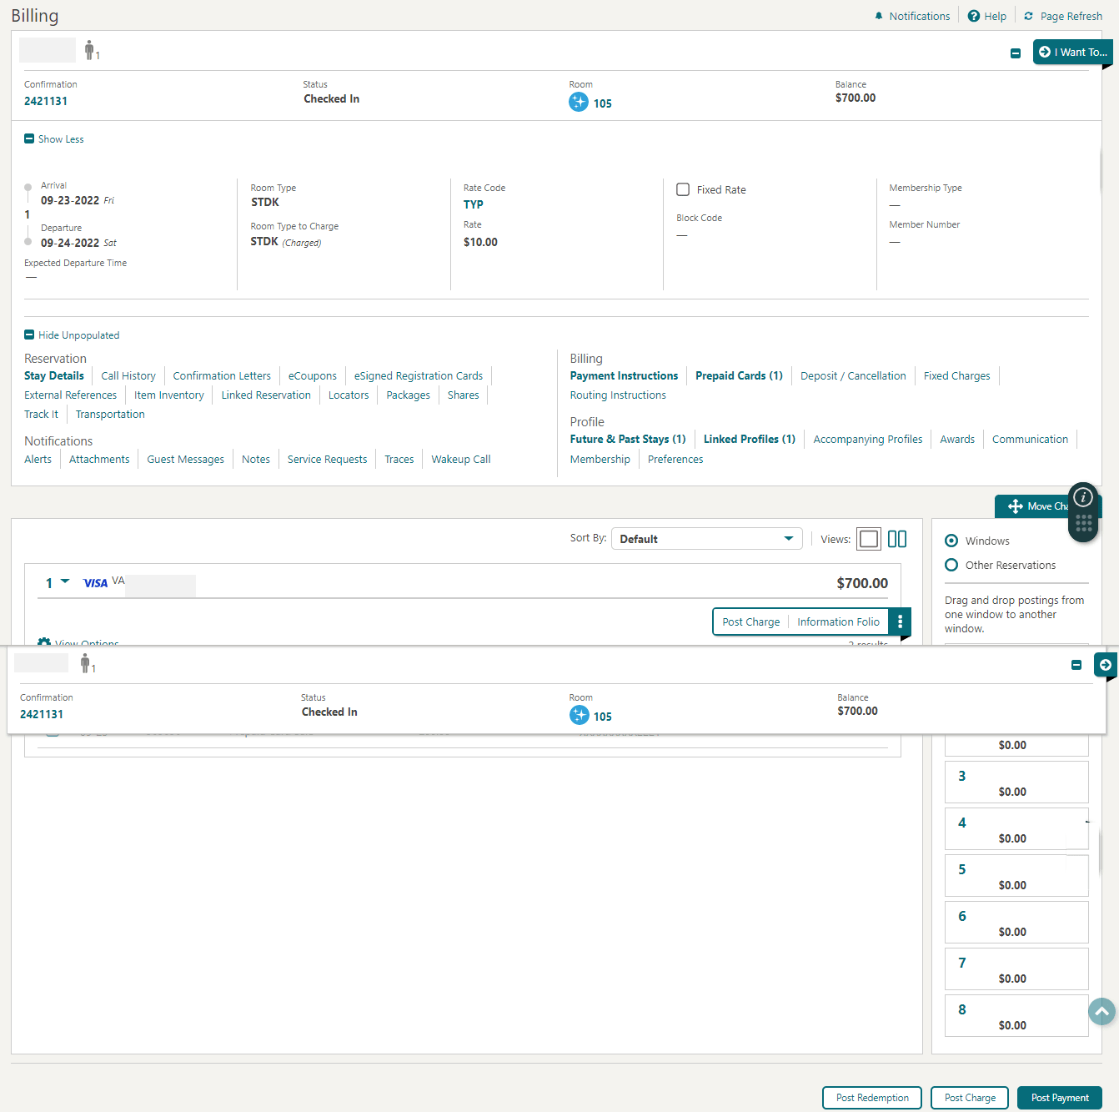Image resolution: width=1119 pixels, height=1112 pixels.
Task: Open Payment Instructions link
Action: pyautogui.click(x=625, y=376)
